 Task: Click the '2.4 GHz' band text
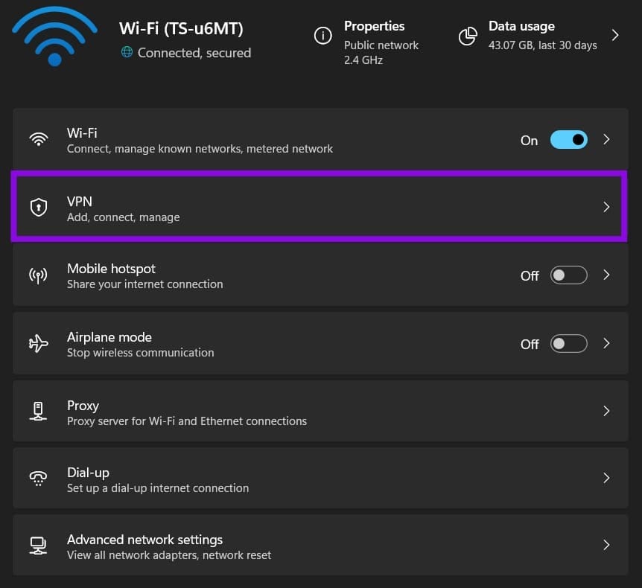point(363,60)
